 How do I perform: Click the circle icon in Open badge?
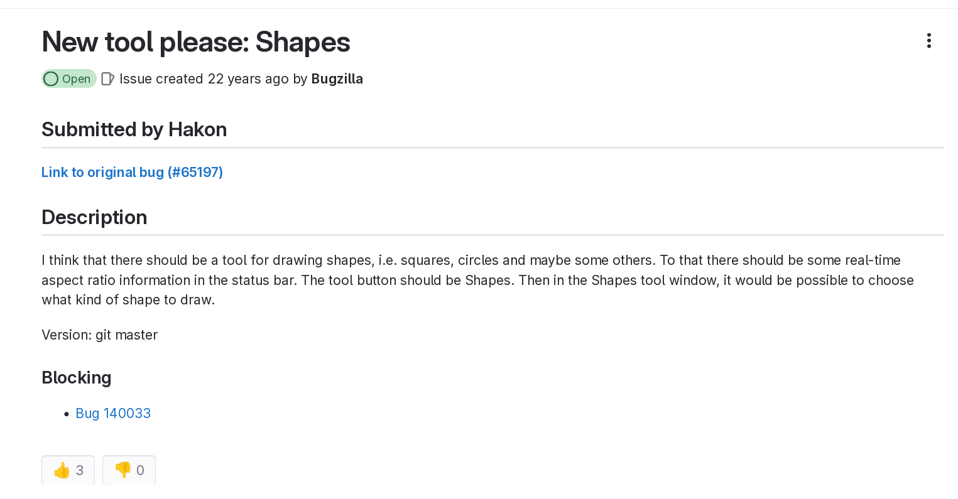[51, 79]
